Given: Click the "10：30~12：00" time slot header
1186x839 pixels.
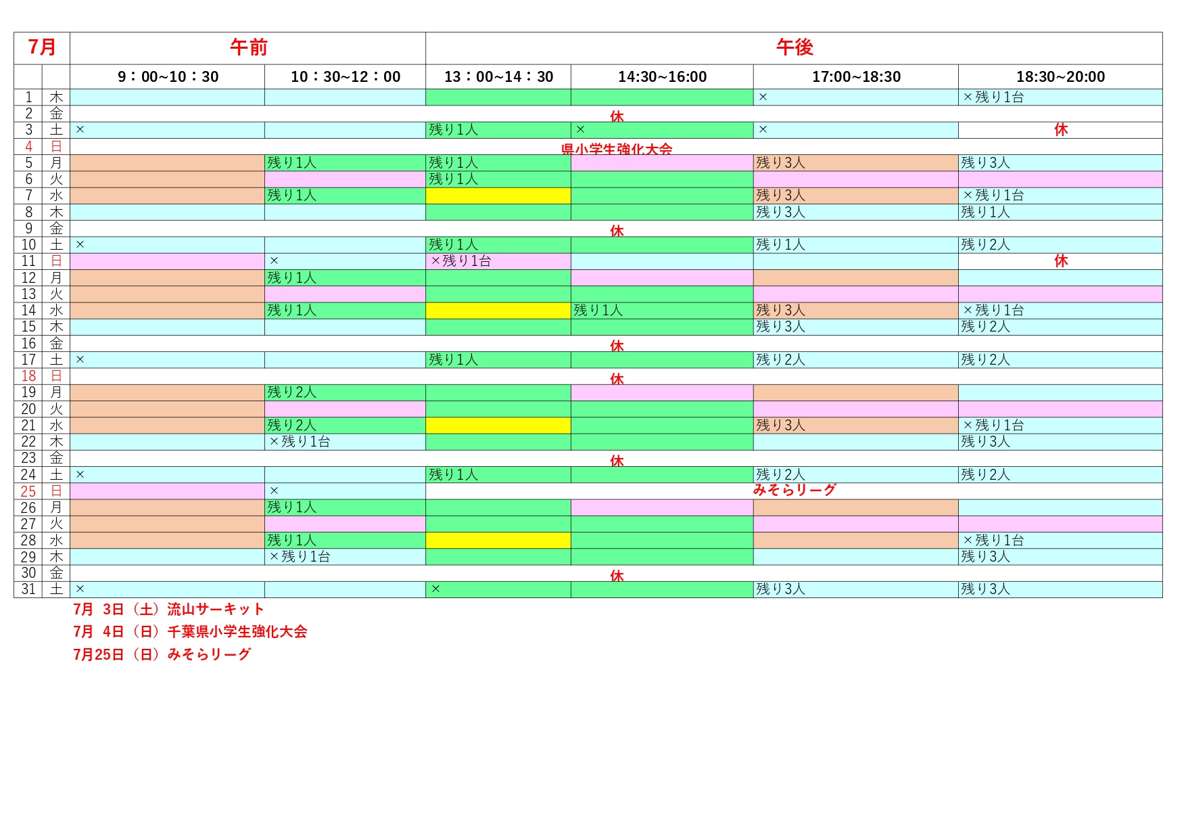Looking at the screenshot, I should pos(346,77).
